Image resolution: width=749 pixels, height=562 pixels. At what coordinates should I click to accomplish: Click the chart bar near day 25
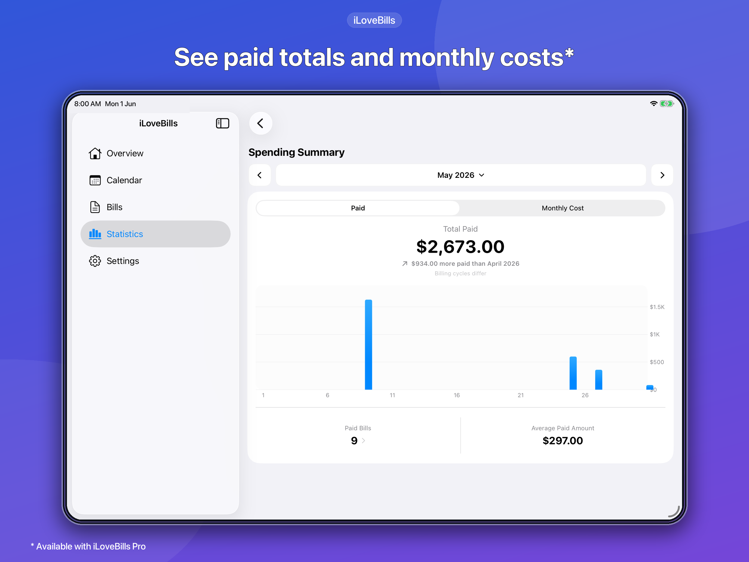tap(573, 373)
